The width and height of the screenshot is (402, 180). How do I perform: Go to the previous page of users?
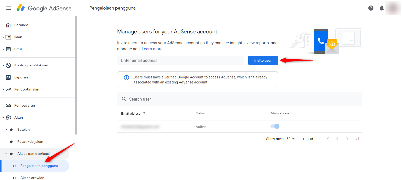pyautogui.click(x=337, y=139)
